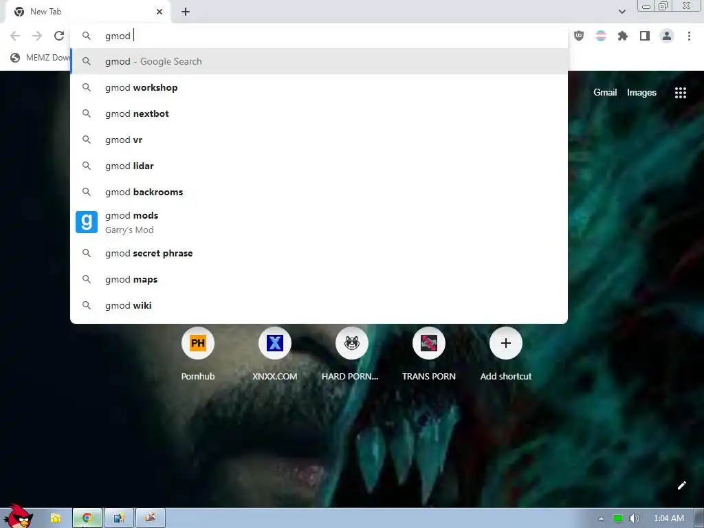Open the Gmail link
The image size is (704, 528).
coord(605,93)
